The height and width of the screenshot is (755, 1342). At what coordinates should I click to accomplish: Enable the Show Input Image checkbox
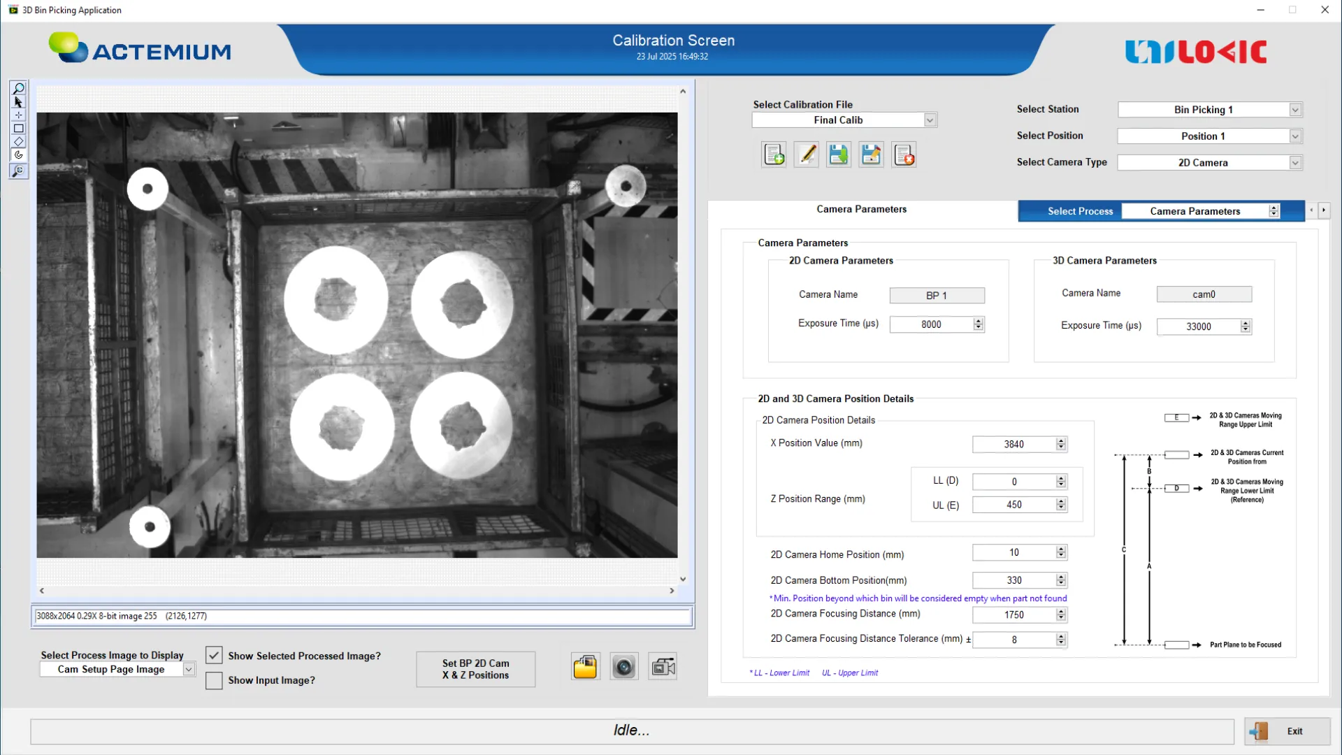(x=214, y=680)
